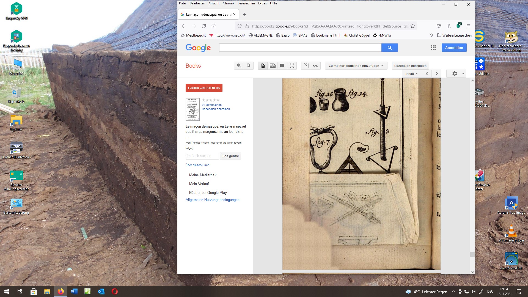Image resolution: width=528 pixels, height=297 pixels.
Task: Open the Firefox library icon
Action: pyautogui.click(x=449, y=26)
